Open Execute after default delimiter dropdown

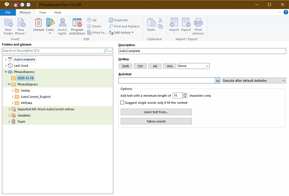254,81
